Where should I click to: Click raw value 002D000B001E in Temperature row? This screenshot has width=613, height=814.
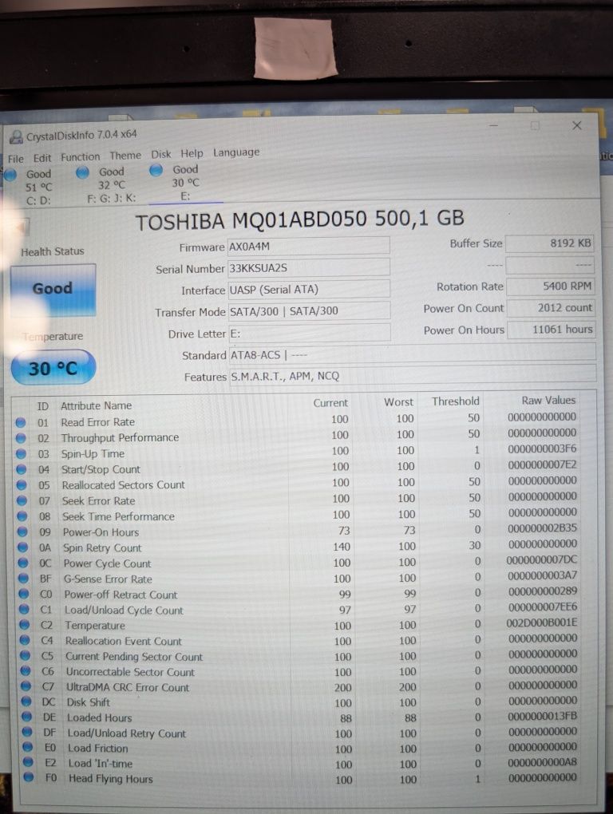[542, 622]
